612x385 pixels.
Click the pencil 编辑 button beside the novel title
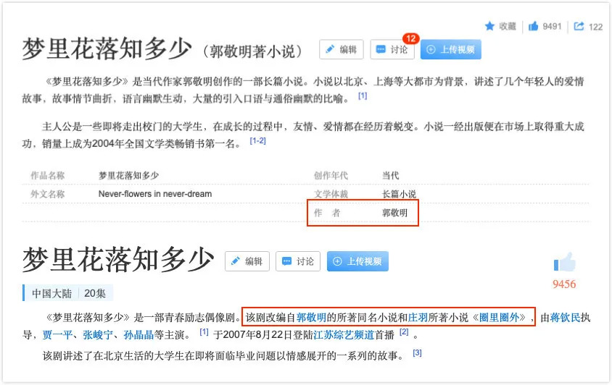point(342,49)
